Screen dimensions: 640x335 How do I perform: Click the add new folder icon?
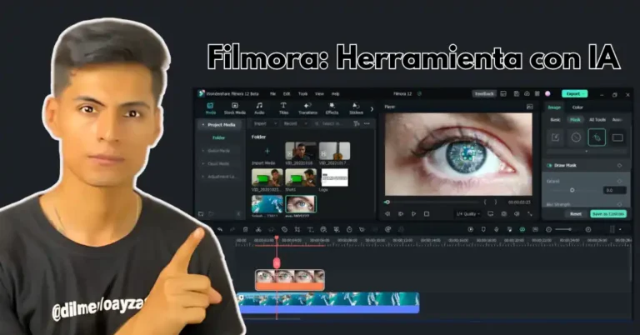coord(201,214)
